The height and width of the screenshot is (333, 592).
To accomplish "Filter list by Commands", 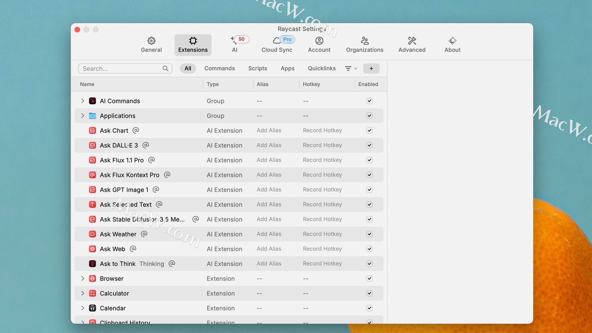I will [220, 68].
